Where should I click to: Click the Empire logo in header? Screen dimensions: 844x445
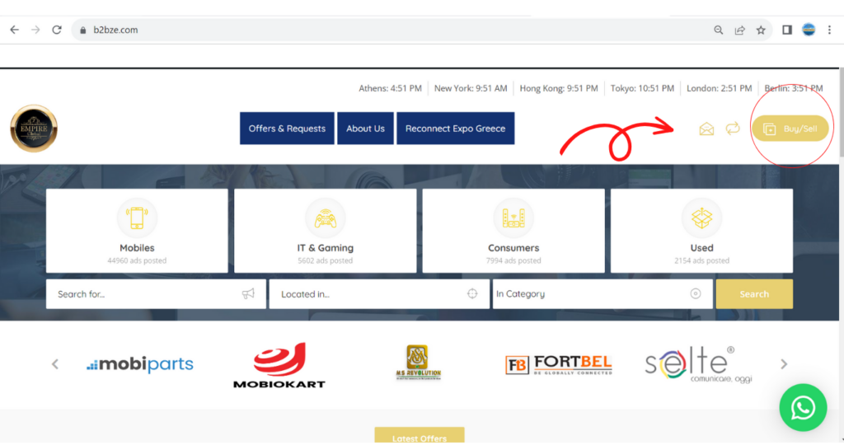point(34,129)
